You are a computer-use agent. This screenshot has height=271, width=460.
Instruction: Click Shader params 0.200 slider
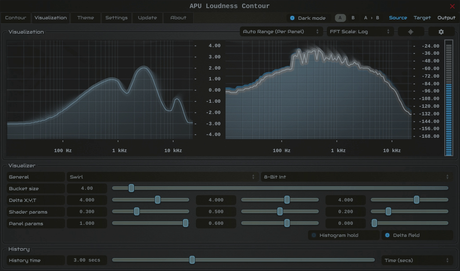coord(409,211)
